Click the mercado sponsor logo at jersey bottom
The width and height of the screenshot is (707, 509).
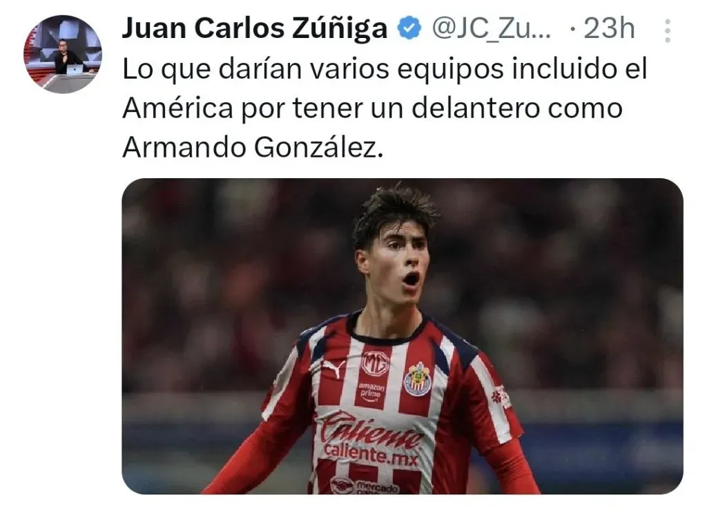(365, 485)
